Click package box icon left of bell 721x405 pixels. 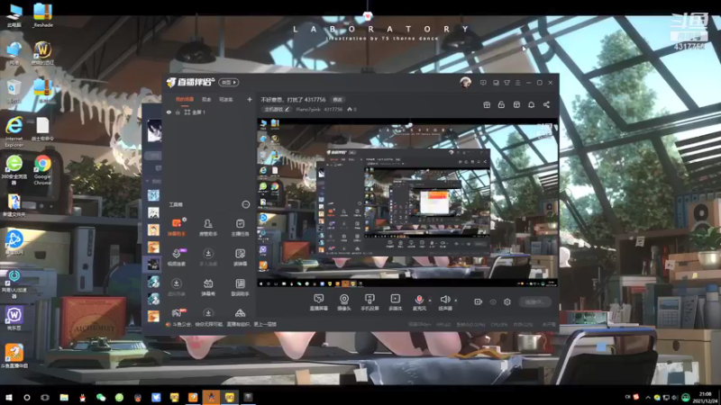coord(516,104)
